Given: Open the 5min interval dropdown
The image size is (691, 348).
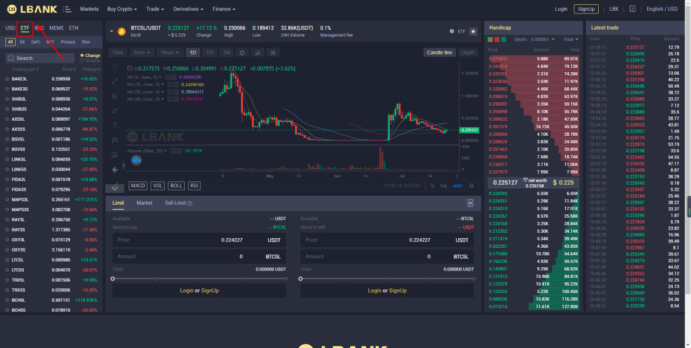Looking at the screenshot, I should tap(141, 53).
